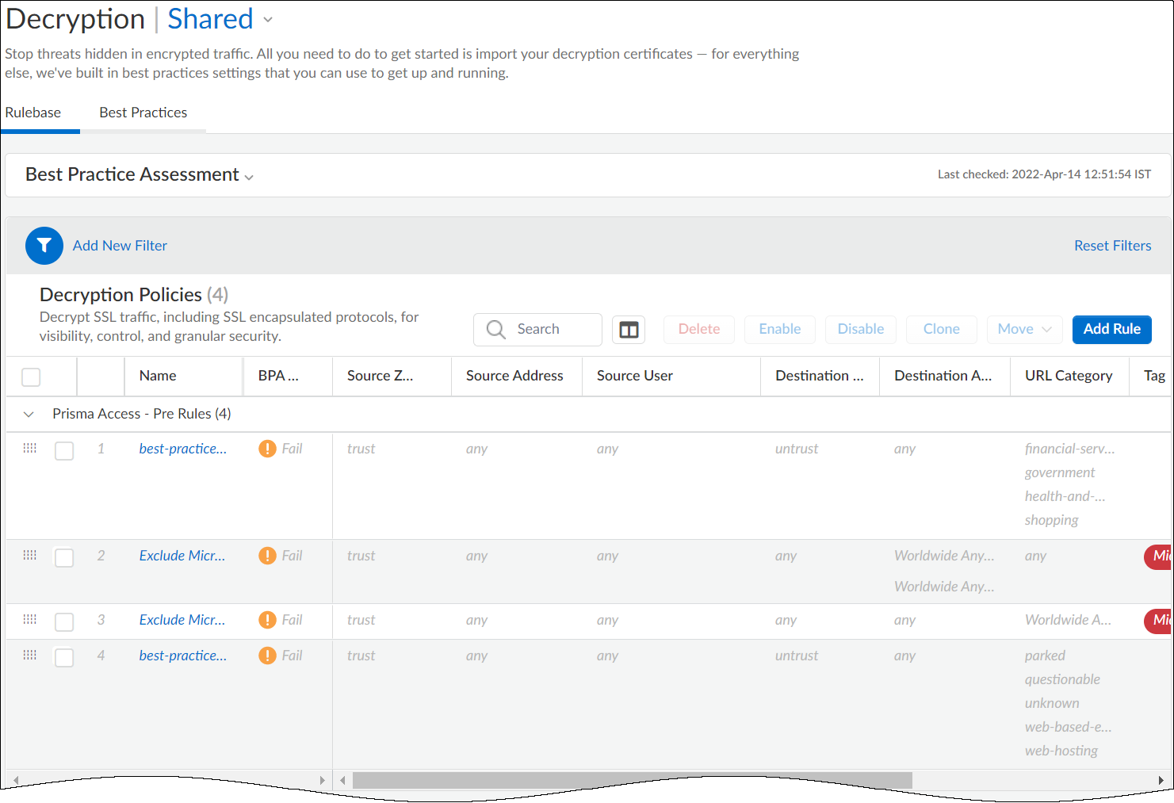
Task: Switch to the Best Practices tab
Action: point(143,113)
